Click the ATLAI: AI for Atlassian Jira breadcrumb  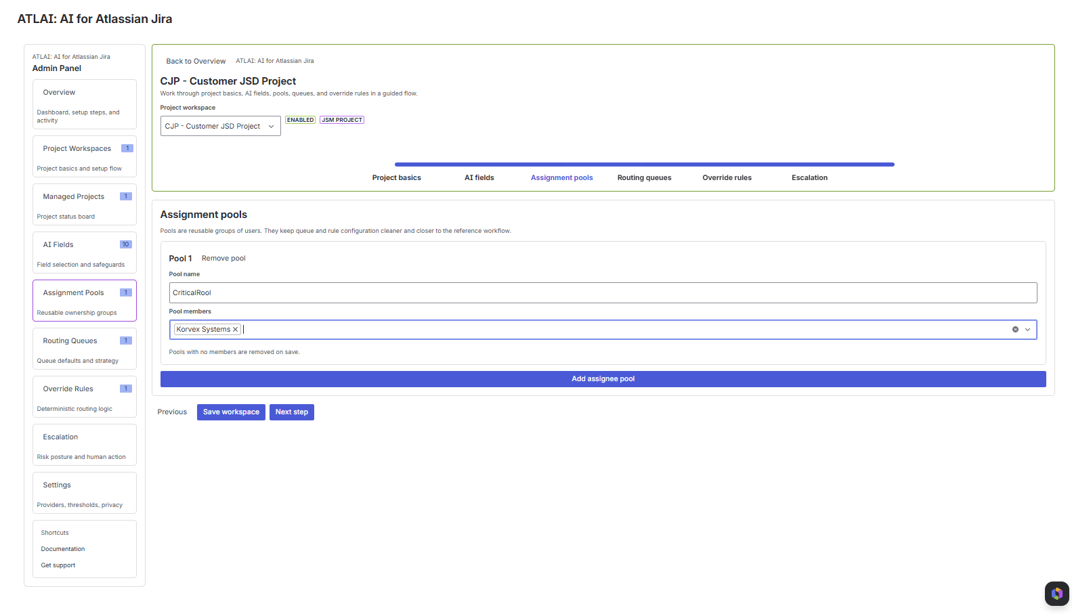pos(275,61)
